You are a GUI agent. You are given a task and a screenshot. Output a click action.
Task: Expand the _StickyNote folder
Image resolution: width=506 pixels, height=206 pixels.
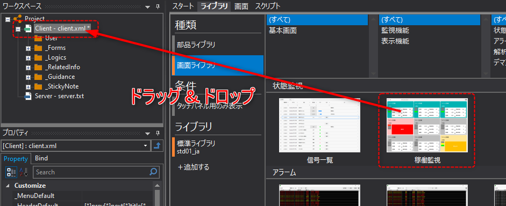(x=28, y=87)
